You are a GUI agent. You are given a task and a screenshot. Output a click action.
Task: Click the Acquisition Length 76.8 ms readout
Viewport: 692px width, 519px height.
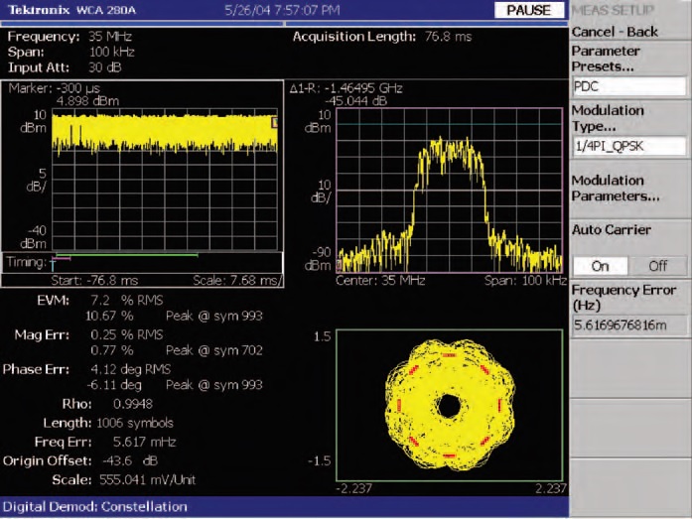click(382, 37)
